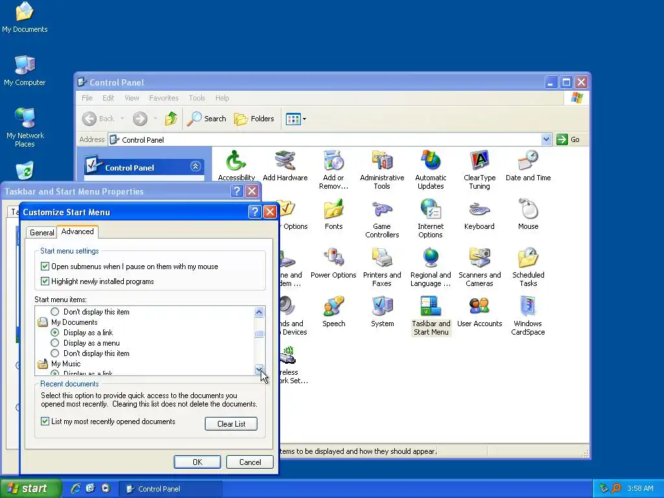Image resolution: width=664 pixels, height=498 pixels.
Task: Click the Up folder toolbar icon
Action: click(171, 119)
